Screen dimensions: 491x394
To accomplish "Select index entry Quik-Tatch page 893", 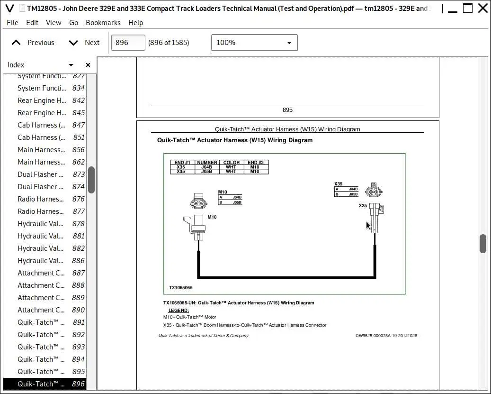I will (45, 347).
